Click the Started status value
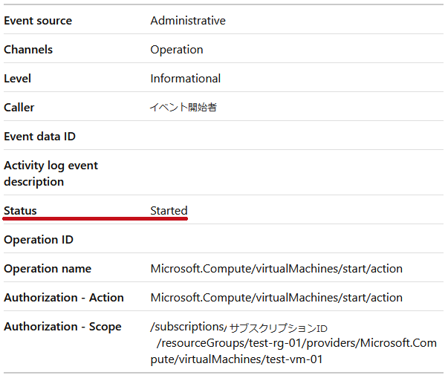445x375 pixels. 169,211
